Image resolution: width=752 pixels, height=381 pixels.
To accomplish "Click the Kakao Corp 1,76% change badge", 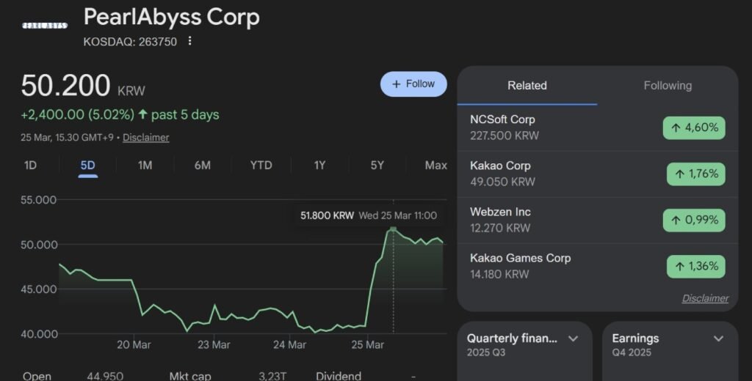I will pos(695,174).
